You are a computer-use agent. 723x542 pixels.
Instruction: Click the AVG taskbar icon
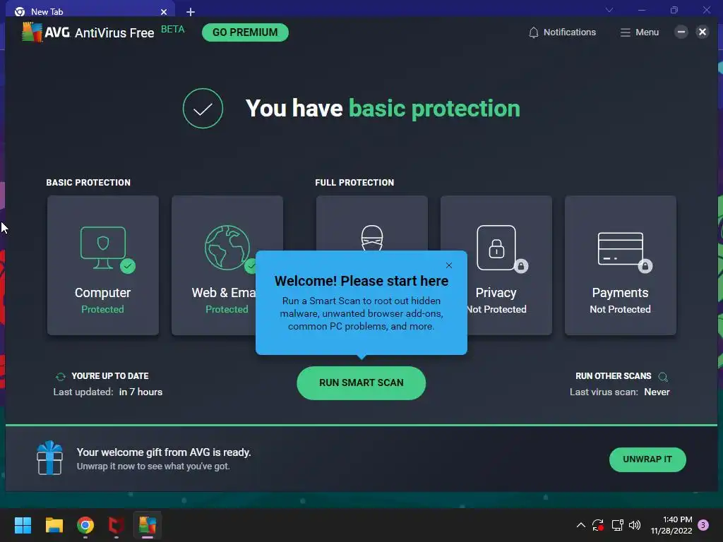coord(148,525)
